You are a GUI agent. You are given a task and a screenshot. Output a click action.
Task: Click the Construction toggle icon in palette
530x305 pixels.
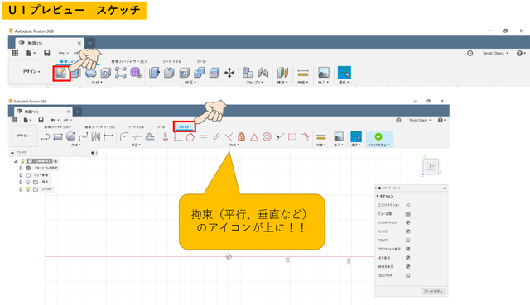[408, 205]
